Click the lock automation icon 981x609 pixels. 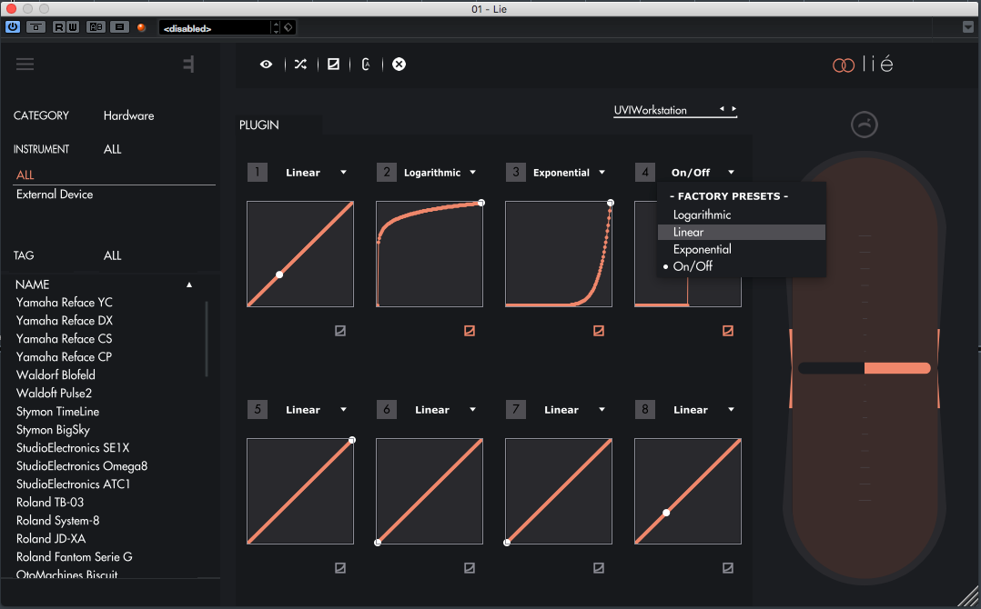366,65
